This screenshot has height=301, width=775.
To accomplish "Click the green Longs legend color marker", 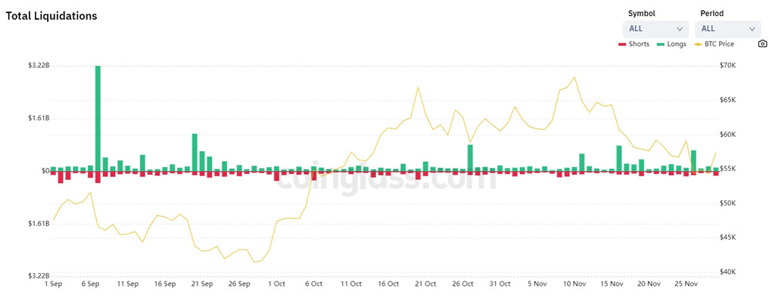I will pyautogui.click(x=660, y=45).
